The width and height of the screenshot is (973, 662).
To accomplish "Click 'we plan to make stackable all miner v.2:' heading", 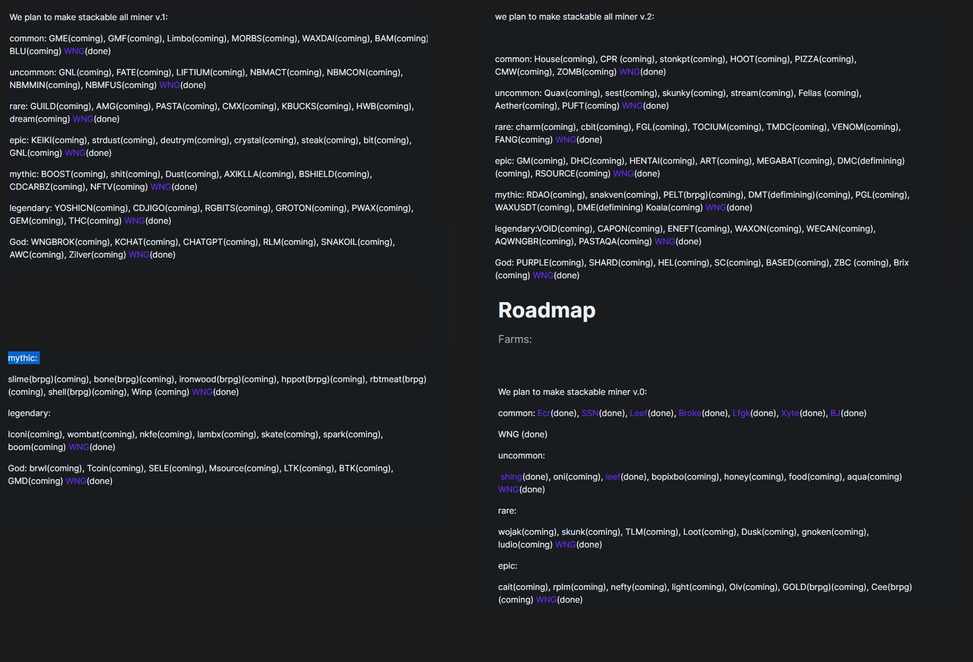I will point(575,17).
